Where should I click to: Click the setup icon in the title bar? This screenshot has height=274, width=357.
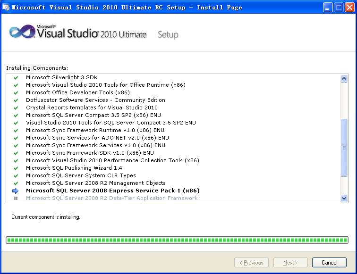(x=6, y=7)
